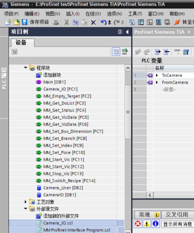Click the Open project folder icon

pos(16,22)
